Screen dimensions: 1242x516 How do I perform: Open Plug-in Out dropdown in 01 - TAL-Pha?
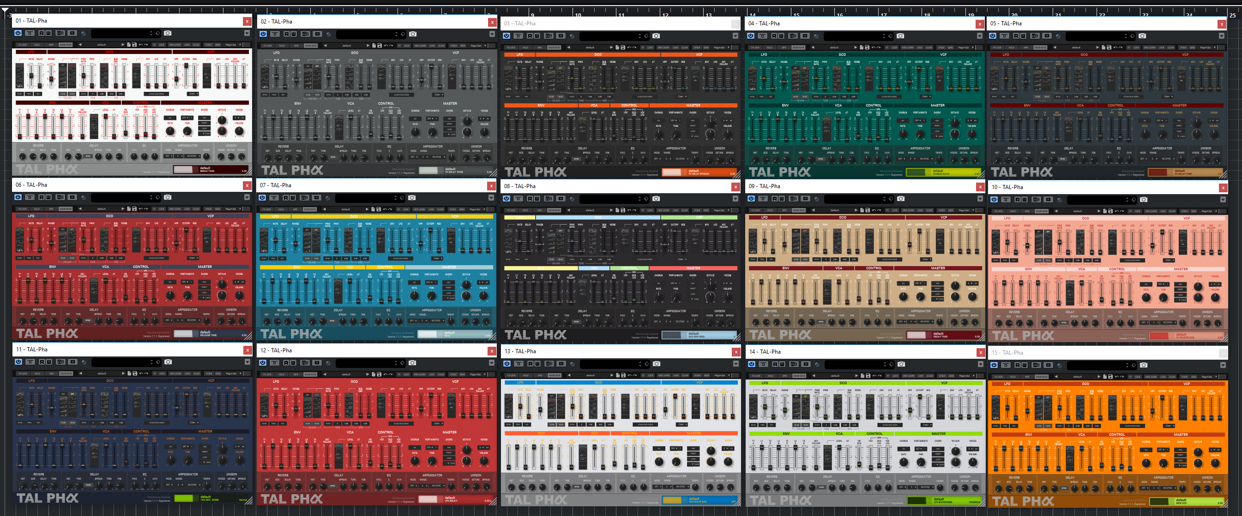pos(232,45)
